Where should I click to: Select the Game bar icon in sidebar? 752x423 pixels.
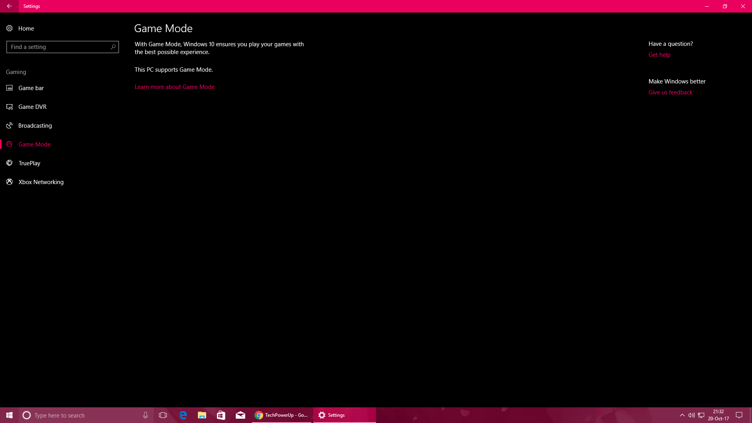9,88
